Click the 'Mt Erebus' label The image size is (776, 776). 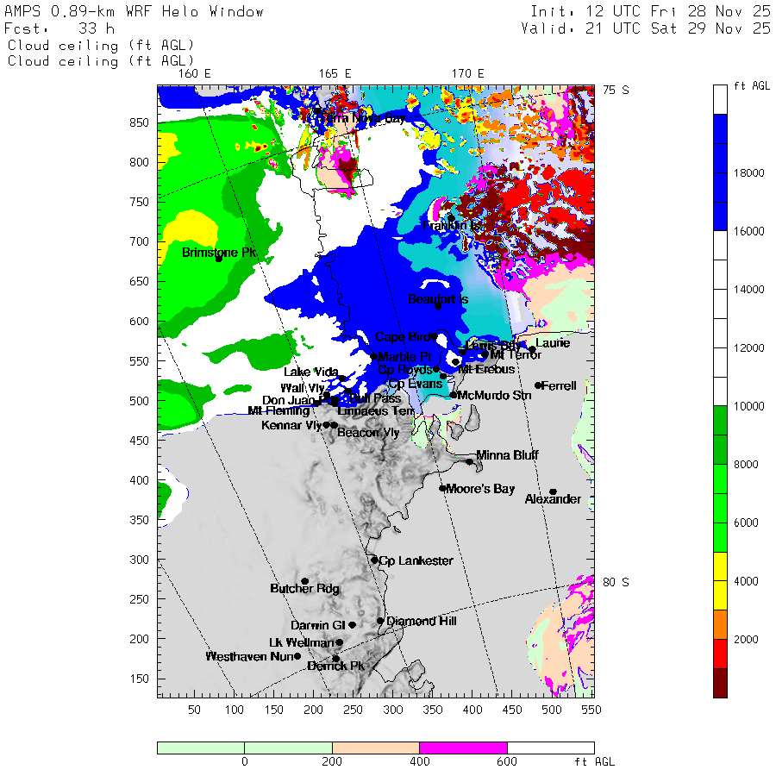(x=487, y=369)
